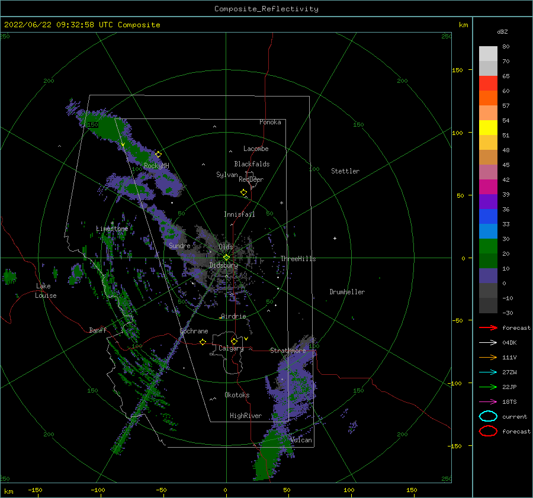
Task: Select the 80 dBZ light gray swatch
Action: coord(488,53)
